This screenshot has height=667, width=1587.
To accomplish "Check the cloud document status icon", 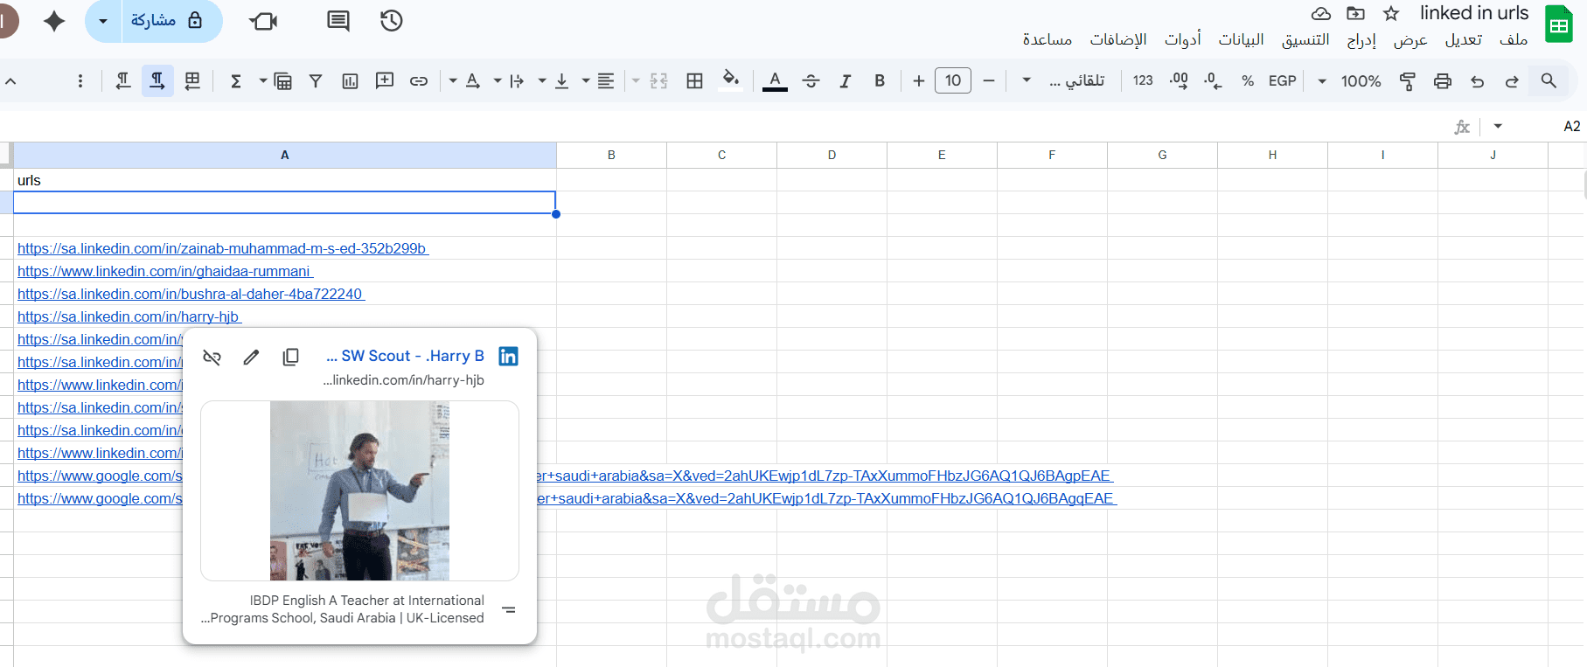I will (1321, 13).
